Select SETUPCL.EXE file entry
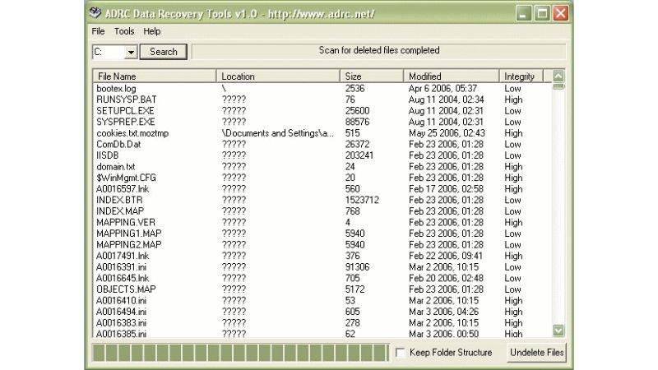The width and height of the screenshot is (658, 370). [322, 111]
